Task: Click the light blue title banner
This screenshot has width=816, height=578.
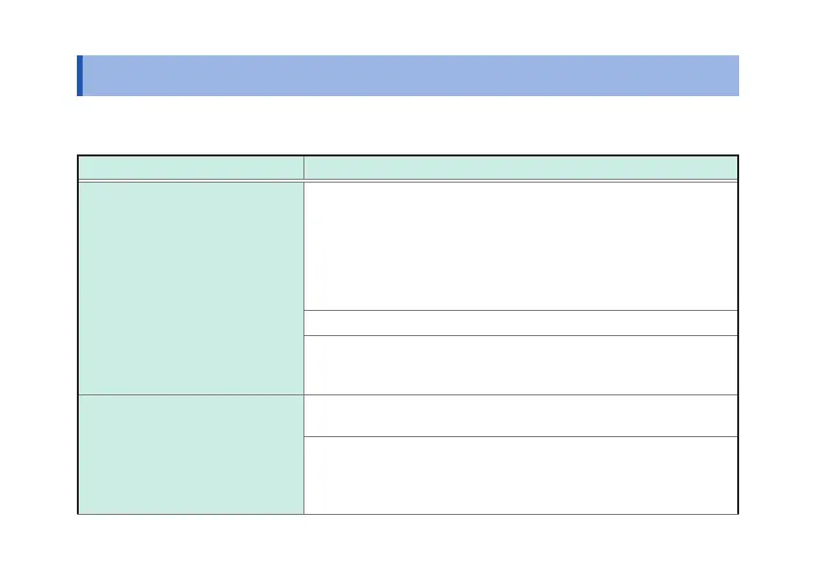Action: (408, 76)
